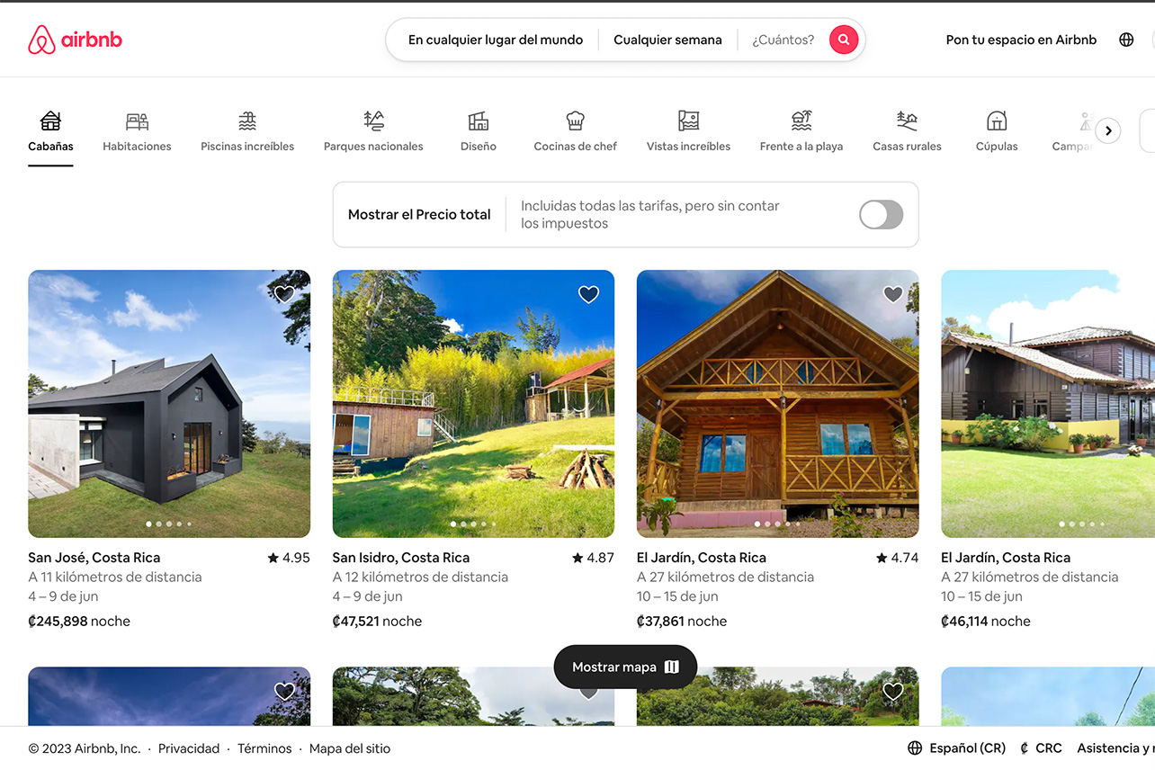Select the Cúpulas category icon
This screenshot has height=770, width=1155.
click(997, 121)
